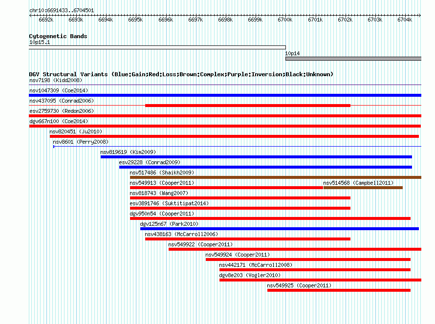Viewport: 435px width, 324px height.
Task: Click the esv2759730 (Redon2006) label
Action: (62, 111)
